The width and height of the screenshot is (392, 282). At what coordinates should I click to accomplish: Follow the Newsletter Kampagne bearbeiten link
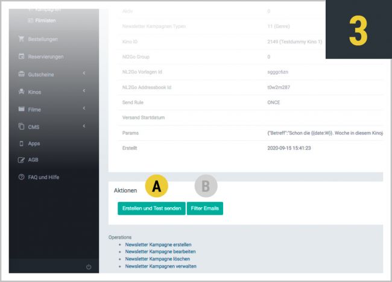pos(160,251)
